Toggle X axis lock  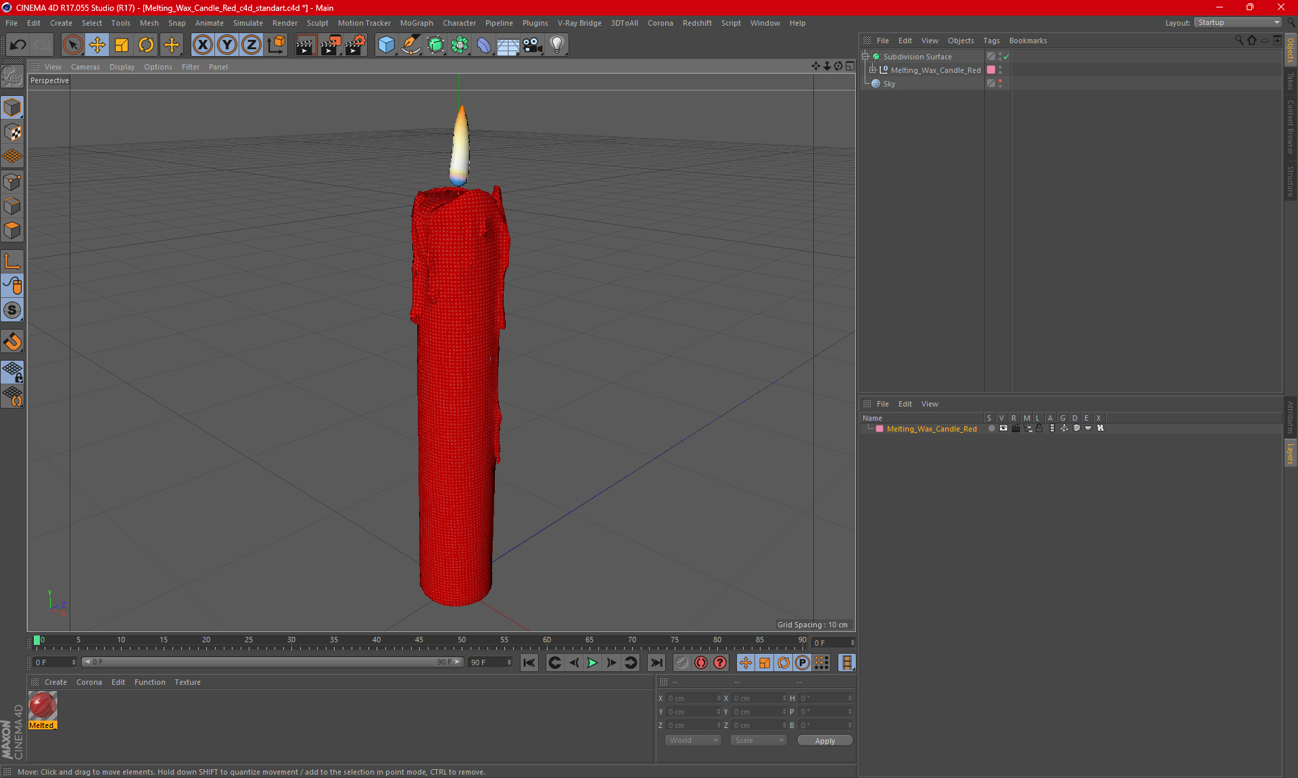[202, 45]
